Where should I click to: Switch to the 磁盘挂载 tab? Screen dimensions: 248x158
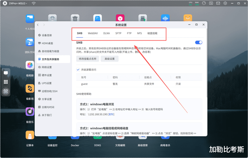(152, 33)
